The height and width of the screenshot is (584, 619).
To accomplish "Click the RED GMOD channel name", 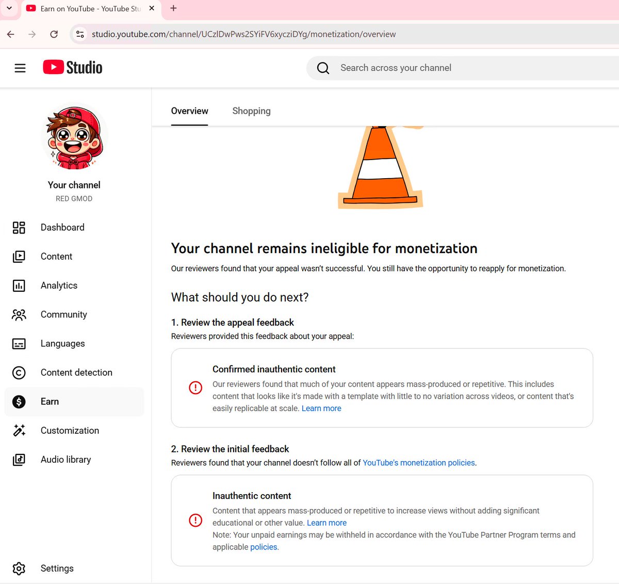I will tap(74, 199).
